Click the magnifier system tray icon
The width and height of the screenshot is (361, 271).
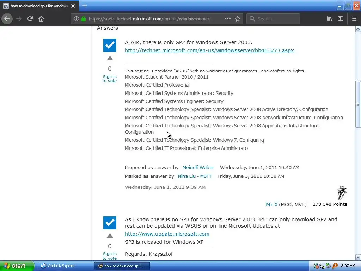tap(335, 266)
